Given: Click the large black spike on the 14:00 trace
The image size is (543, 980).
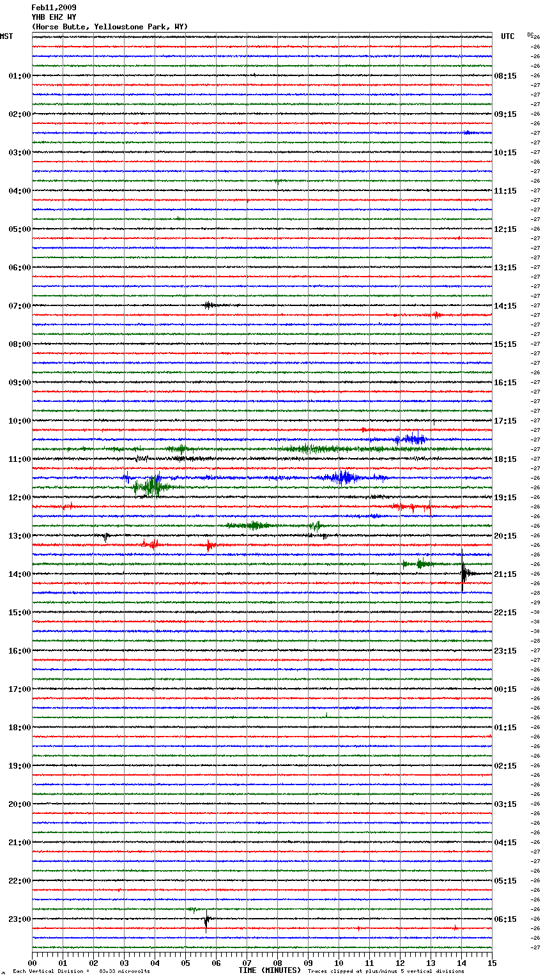Looking at the screenshot, I should click(x=463, y=570).
